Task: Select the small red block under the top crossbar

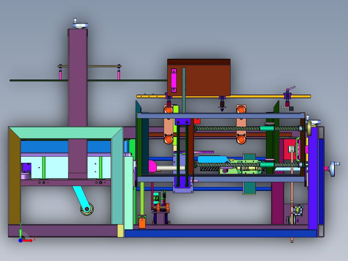Action: (197, 121)
